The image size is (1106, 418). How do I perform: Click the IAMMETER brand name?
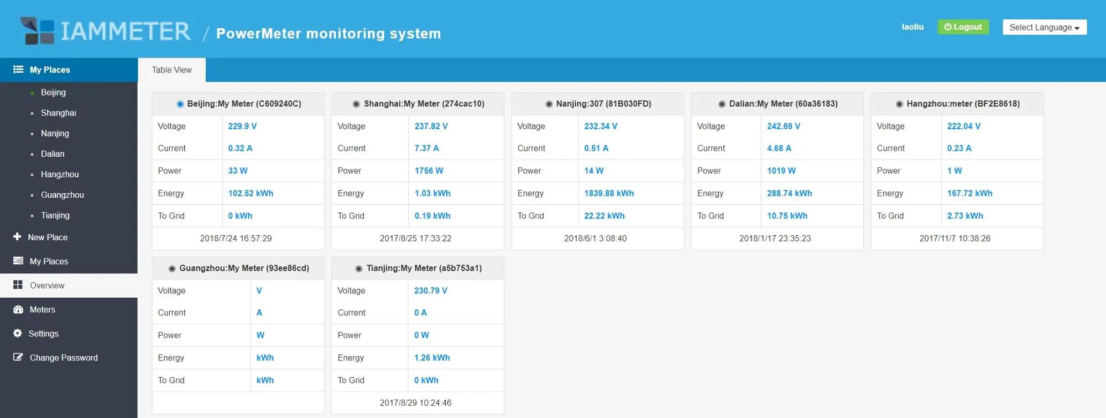[x=126, y=31]
